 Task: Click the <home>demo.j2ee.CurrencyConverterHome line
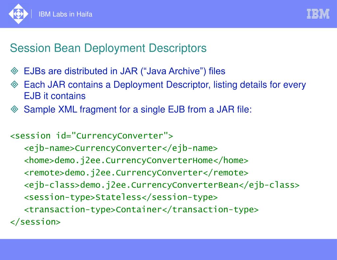[136, 160]
